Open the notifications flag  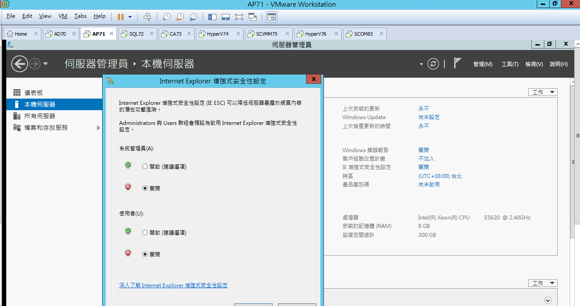point(457,63)
